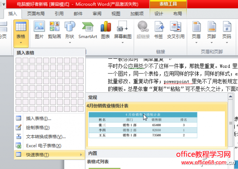The width and height of the screenshot is (238, 169).
Task: Switch to the 插入 ribbon tab
Action: click(x=13, y=13)
